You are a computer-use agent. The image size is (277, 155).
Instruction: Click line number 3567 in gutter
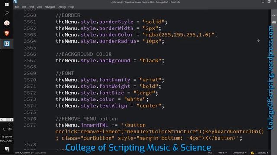30,60
